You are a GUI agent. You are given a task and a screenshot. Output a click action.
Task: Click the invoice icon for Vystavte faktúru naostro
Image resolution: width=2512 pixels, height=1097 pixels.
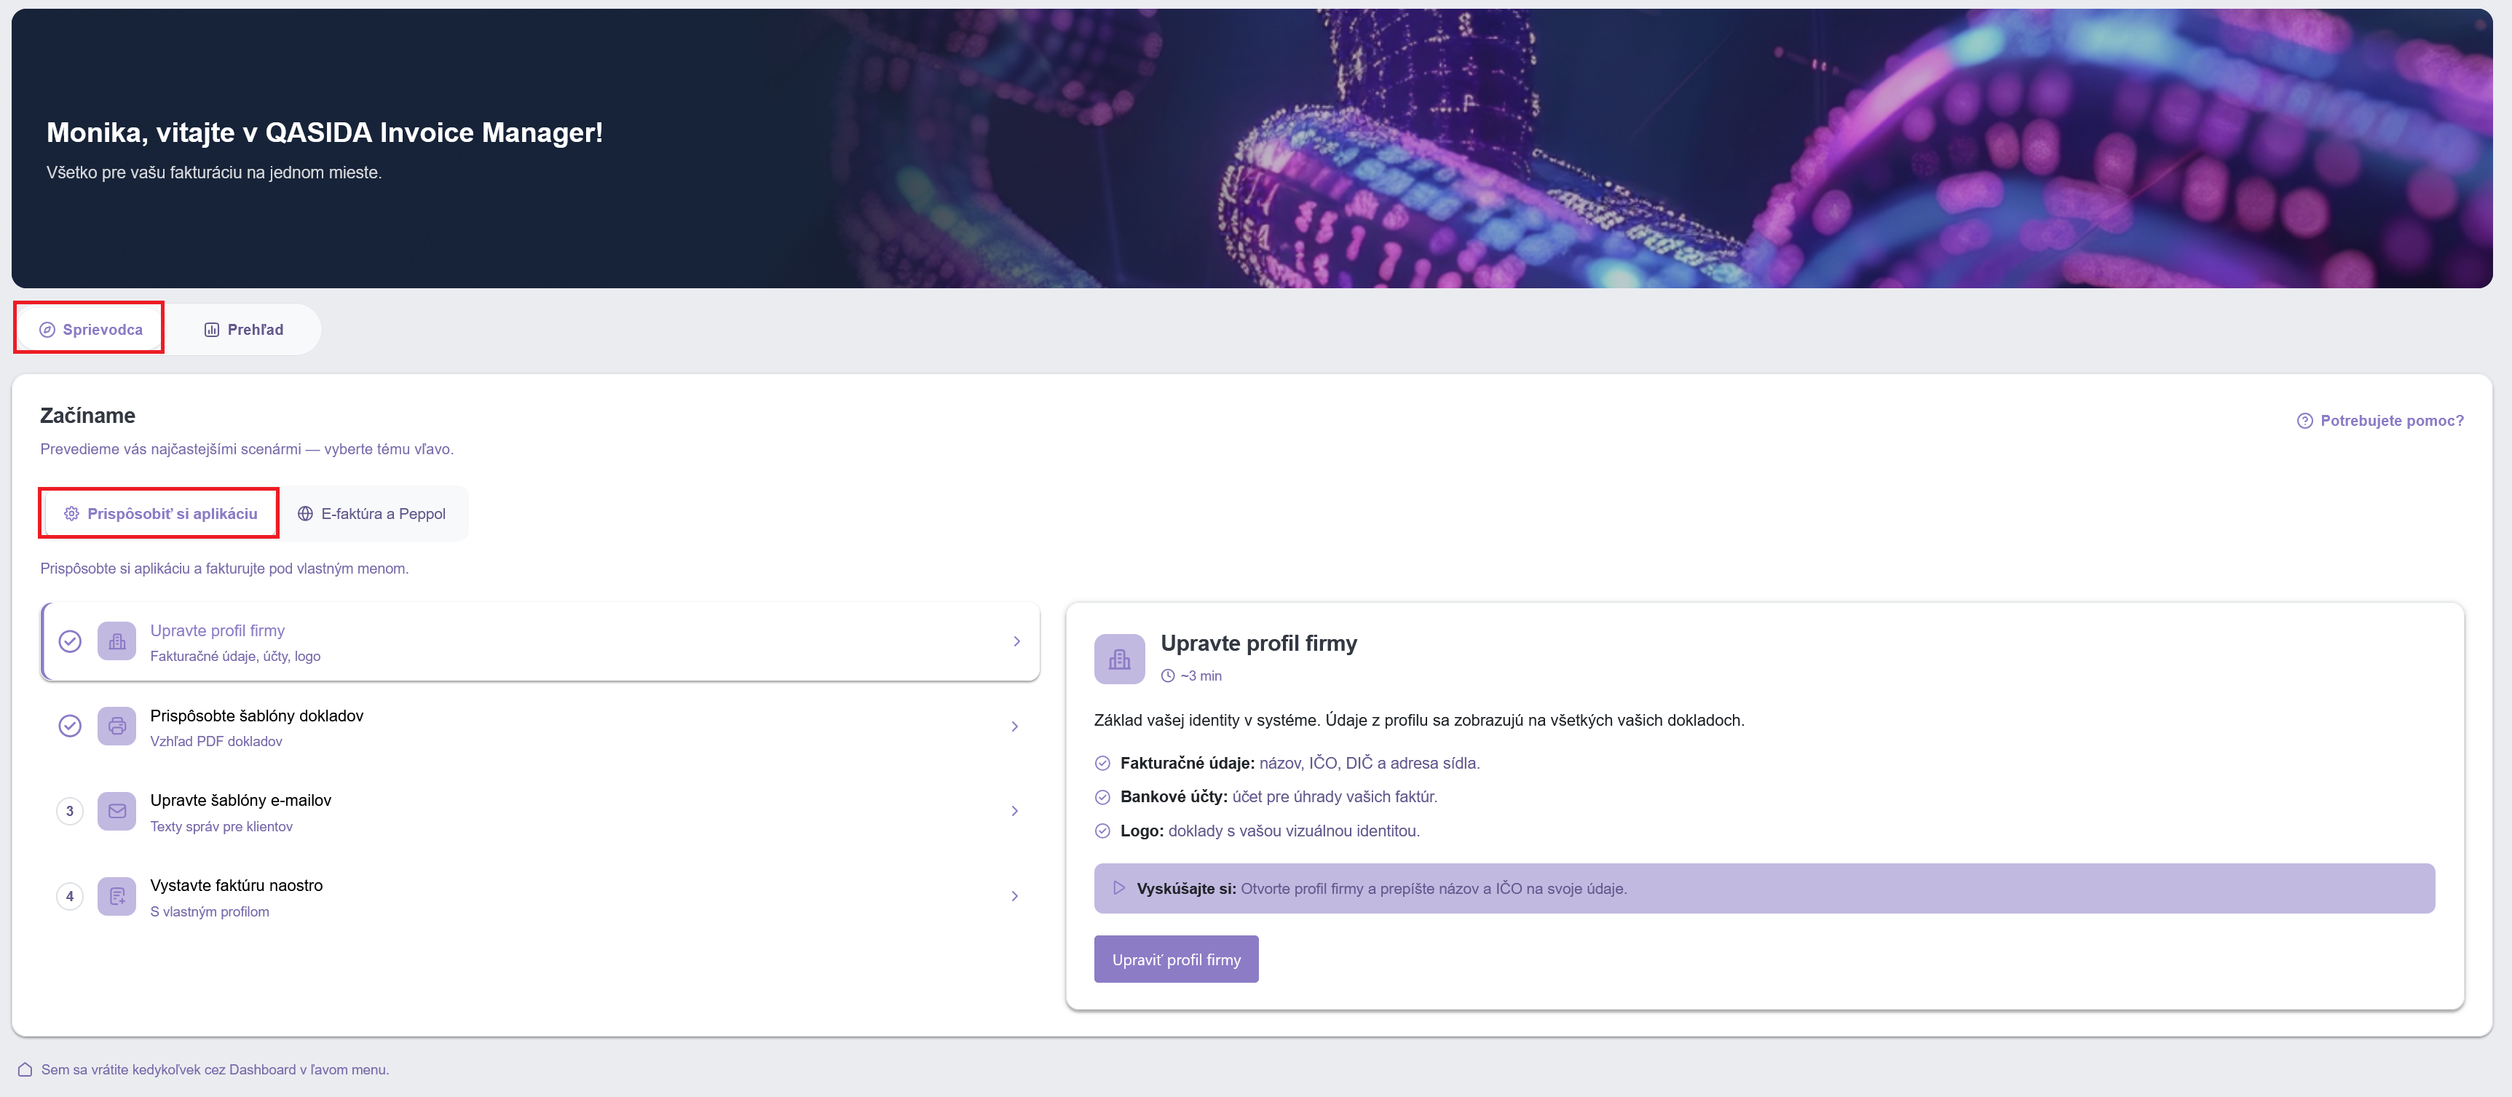coord(117,896)
